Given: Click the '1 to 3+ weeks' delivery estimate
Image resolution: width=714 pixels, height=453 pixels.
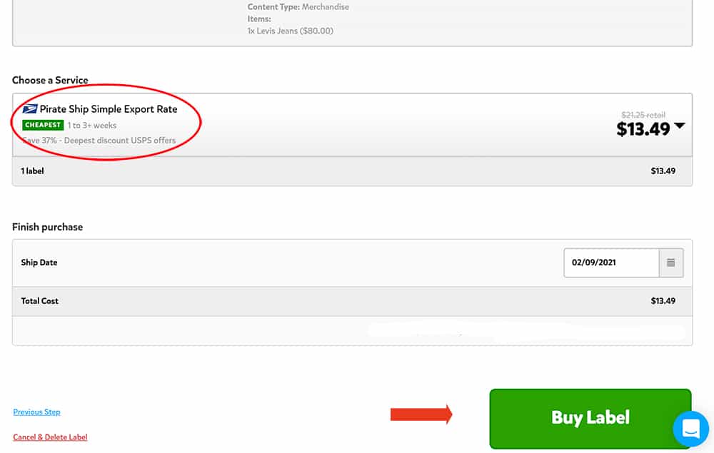Looking at the screenshot, I should pos(92,125).
